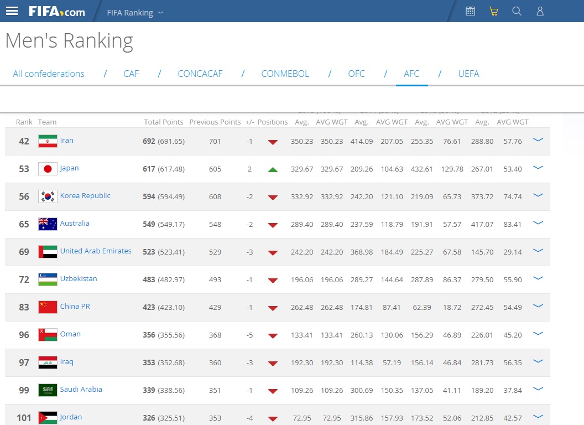Viewport: 584px width, 425px height.
Task: Expand the Iran row details chevron
Action: pyautogui.click(x=538, y=141)
